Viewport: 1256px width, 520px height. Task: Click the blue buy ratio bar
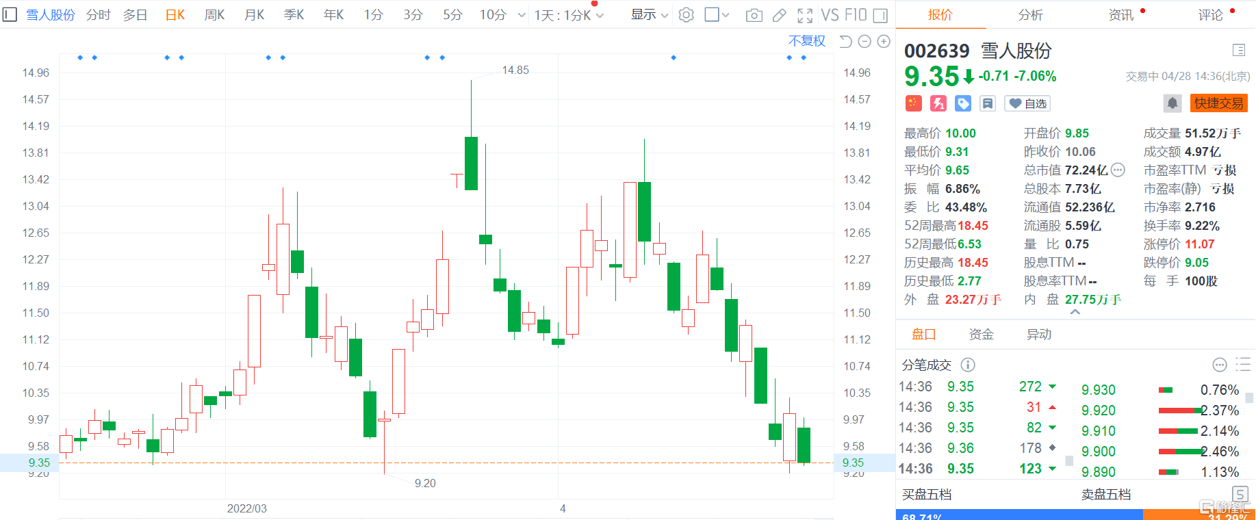pos(1018,515)
